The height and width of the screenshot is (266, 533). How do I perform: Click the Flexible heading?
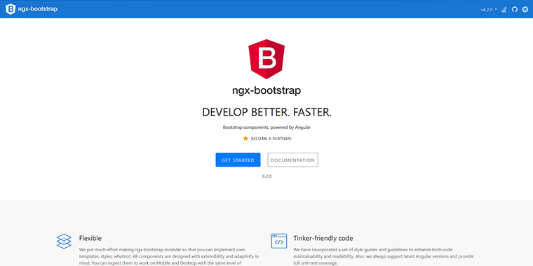point(90,238)
